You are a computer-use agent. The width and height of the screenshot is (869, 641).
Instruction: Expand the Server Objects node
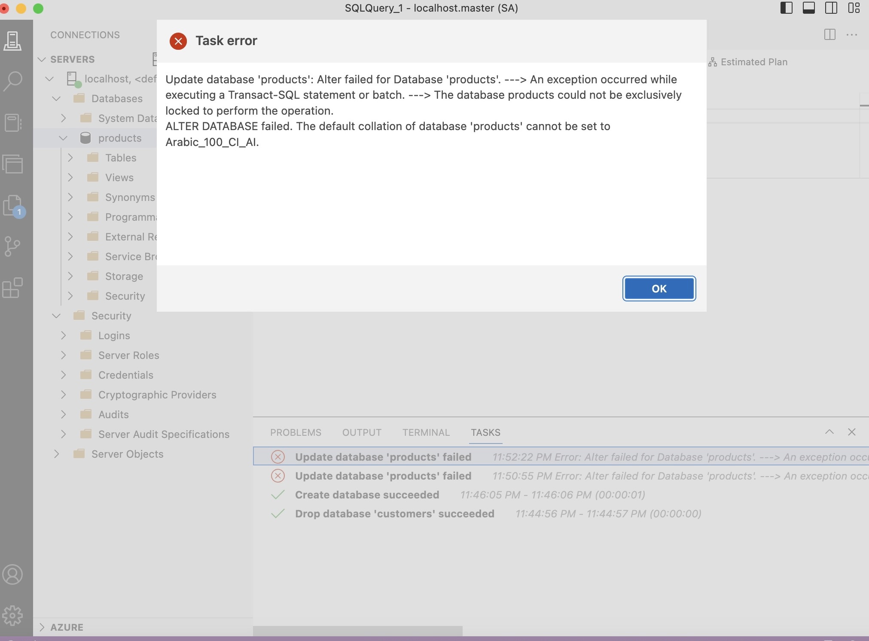[x=56, y=454]
